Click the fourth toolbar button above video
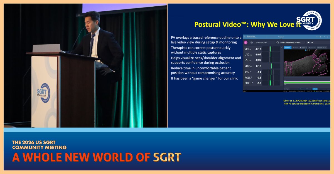Image resolution: width=334 pixels, height=174 pixels. click(312, 47)
